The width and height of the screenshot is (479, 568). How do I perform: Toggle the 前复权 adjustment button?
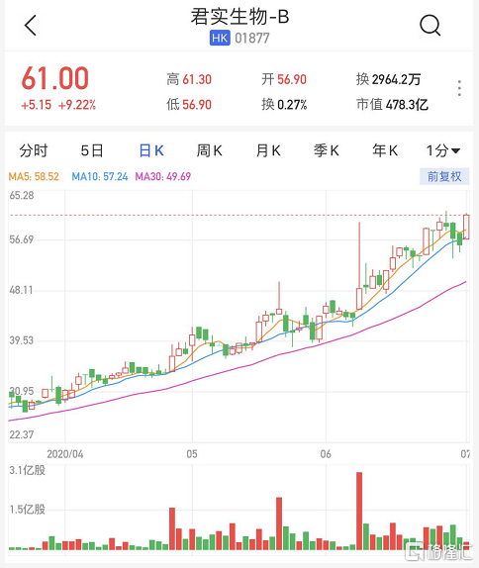(444, 176)
